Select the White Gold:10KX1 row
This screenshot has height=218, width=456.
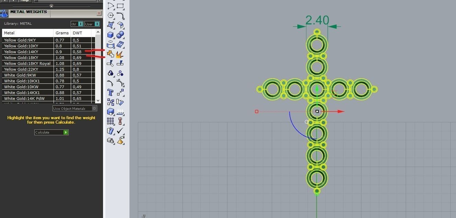48,81
